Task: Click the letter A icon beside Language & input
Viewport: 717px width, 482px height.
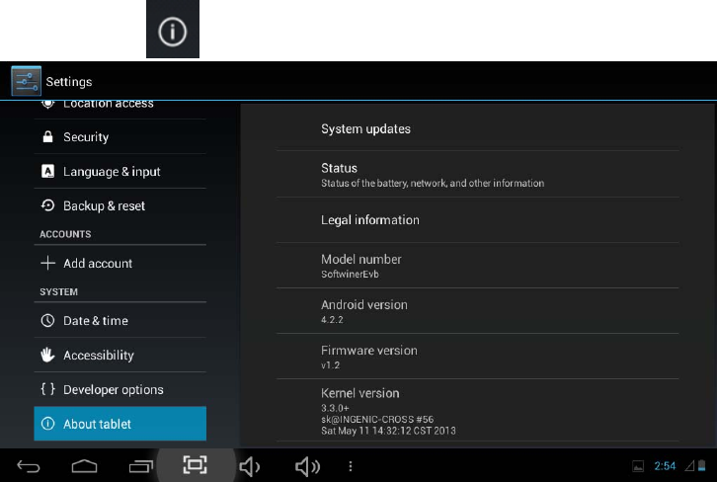Action: pos(47,171)
